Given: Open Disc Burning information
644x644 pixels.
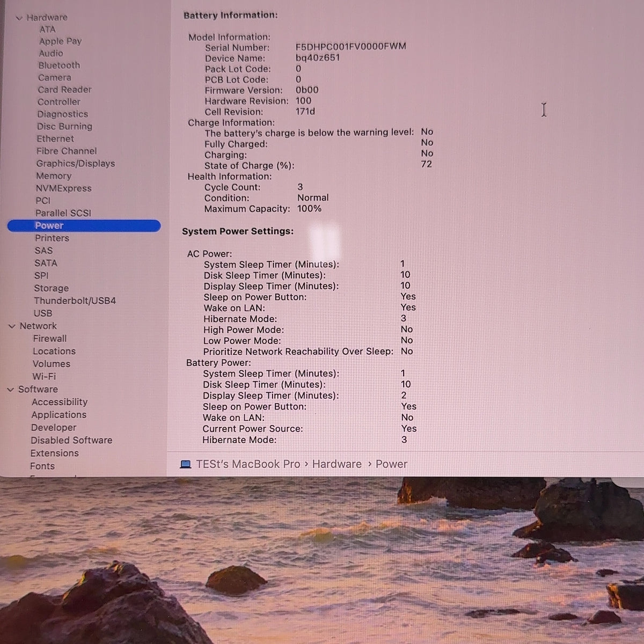Looking at the screenshot, I should coord(64,127).
